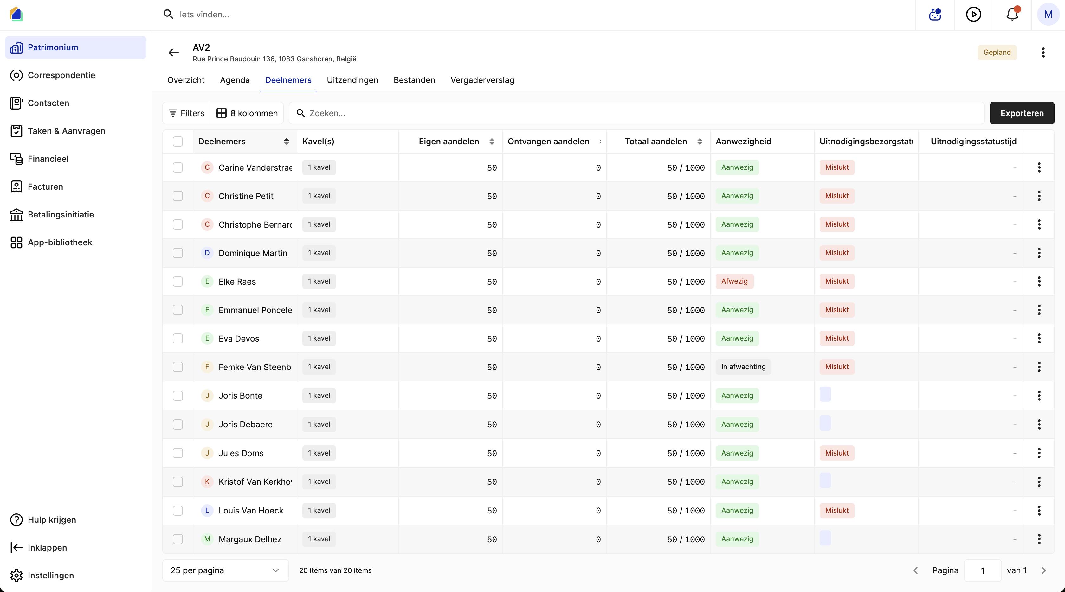Click the Zoeken search field above the table

pyautogui.click(x=637, y=113)
